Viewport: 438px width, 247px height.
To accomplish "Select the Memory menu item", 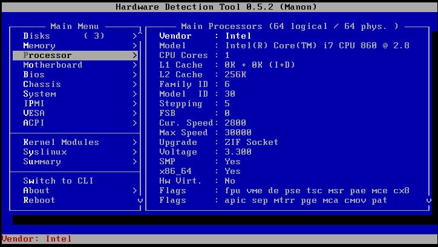I will tap(75, 45).
